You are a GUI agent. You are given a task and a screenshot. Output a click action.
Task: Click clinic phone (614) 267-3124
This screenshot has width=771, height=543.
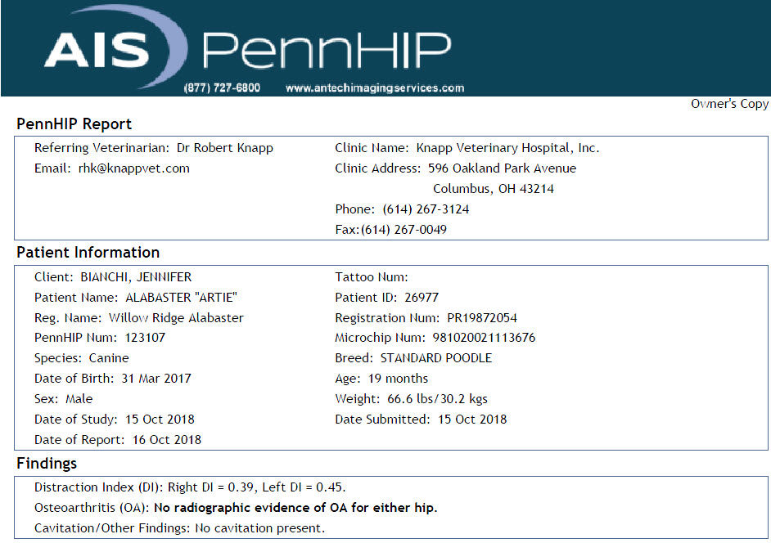click(426, 209)
